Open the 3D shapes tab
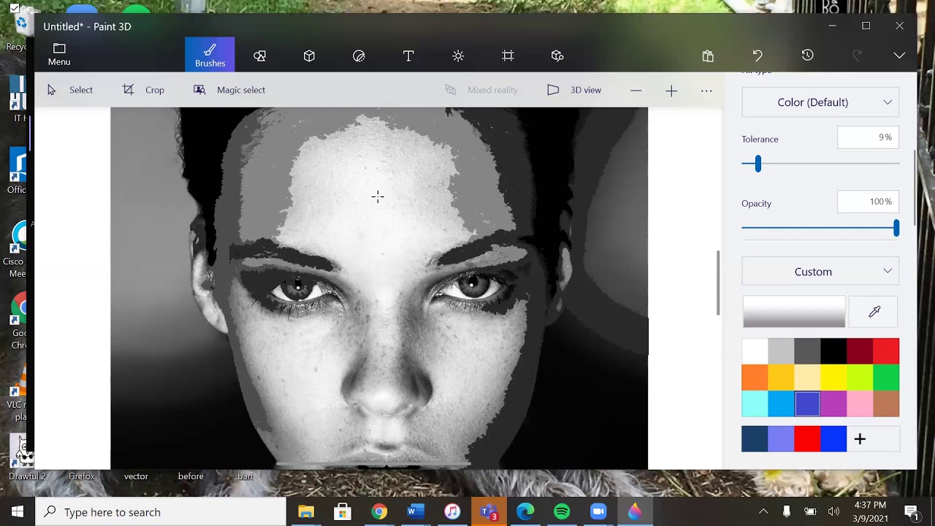Viewport: 935px width, 526px height. (x=309, y=56)
